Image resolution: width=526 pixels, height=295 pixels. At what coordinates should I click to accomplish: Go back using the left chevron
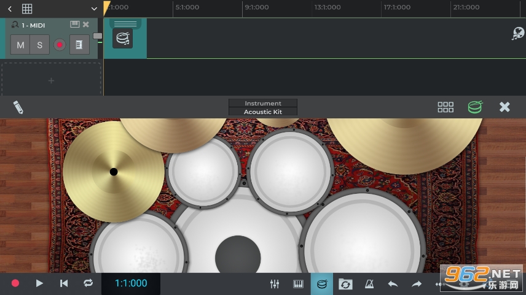tap(10, 9)
